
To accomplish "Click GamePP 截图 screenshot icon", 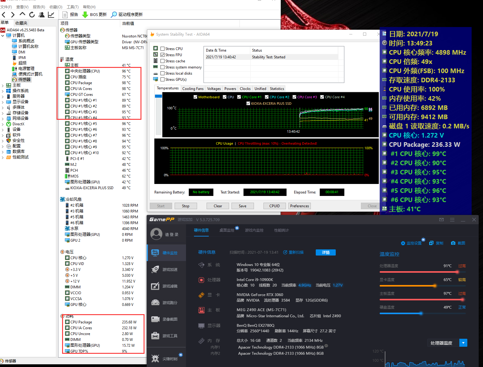I will (x=453, y=243).
